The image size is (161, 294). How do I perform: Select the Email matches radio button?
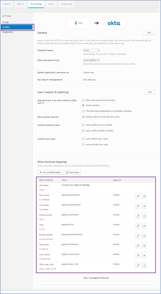point(83,105)
